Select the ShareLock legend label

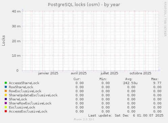pos(18,99)
